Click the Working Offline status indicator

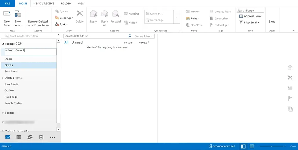pos(222,146)
